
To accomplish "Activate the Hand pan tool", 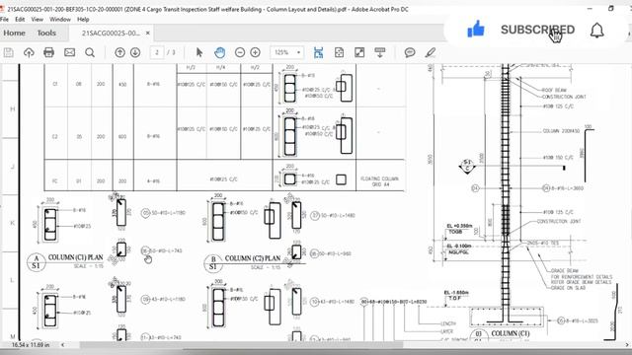I will (x=219, y=52).
